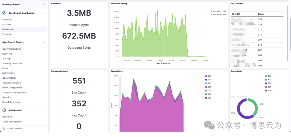Viewport: 291px width, 137px height.
Task: Toggle the 403 series in Status History legend
Action: click(x=208, y=83)
